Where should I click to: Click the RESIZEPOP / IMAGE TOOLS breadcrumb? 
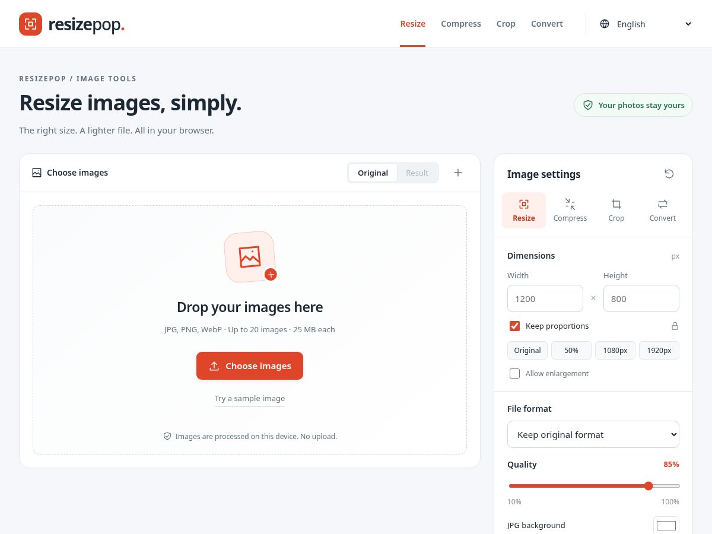(x=78, y=78)
